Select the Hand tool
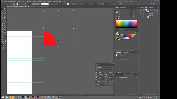This screenshot has height=99, width=177. tap(2, 37)
